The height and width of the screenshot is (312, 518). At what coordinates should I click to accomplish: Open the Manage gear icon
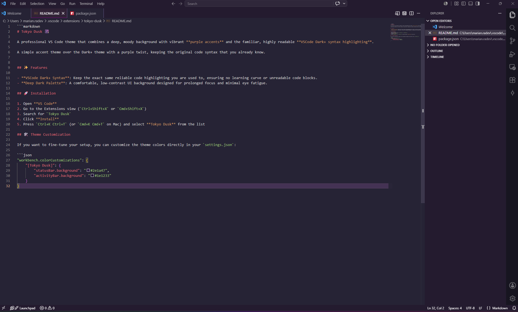click(512, 298)
